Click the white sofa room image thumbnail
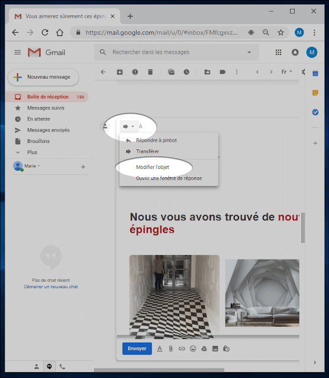 [262, 293]
